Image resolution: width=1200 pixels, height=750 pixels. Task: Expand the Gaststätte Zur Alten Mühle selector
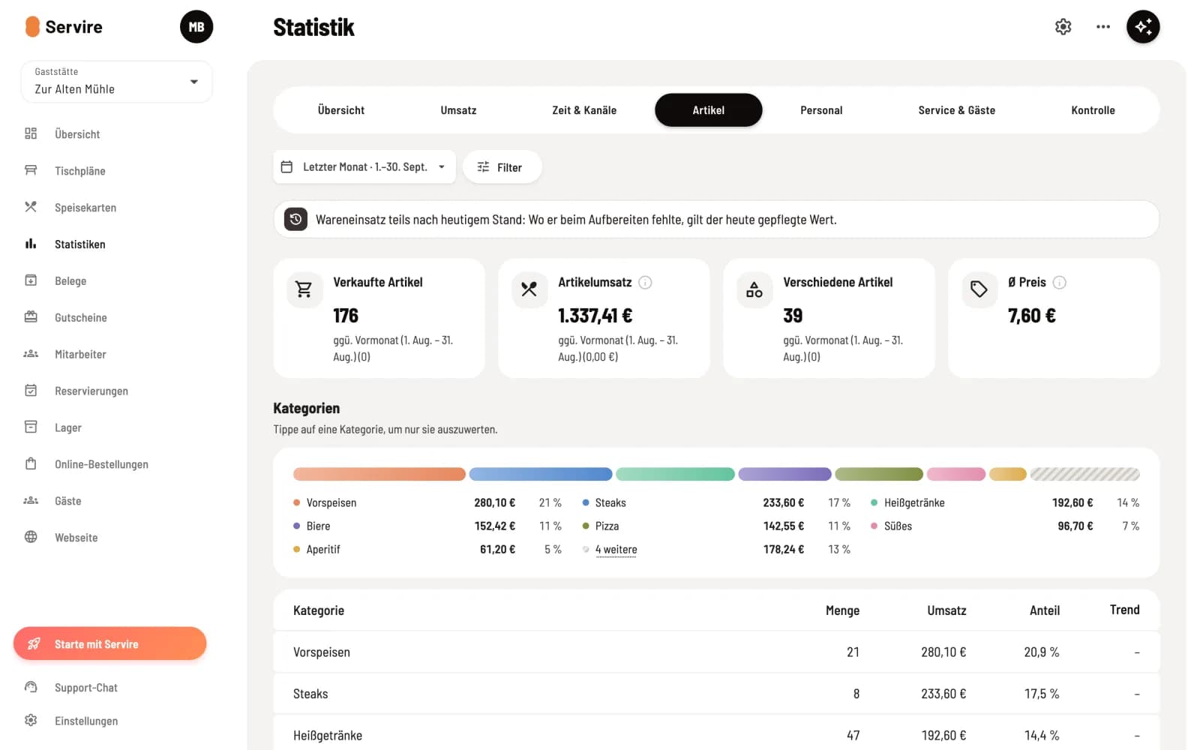click(x=117, y=82)
